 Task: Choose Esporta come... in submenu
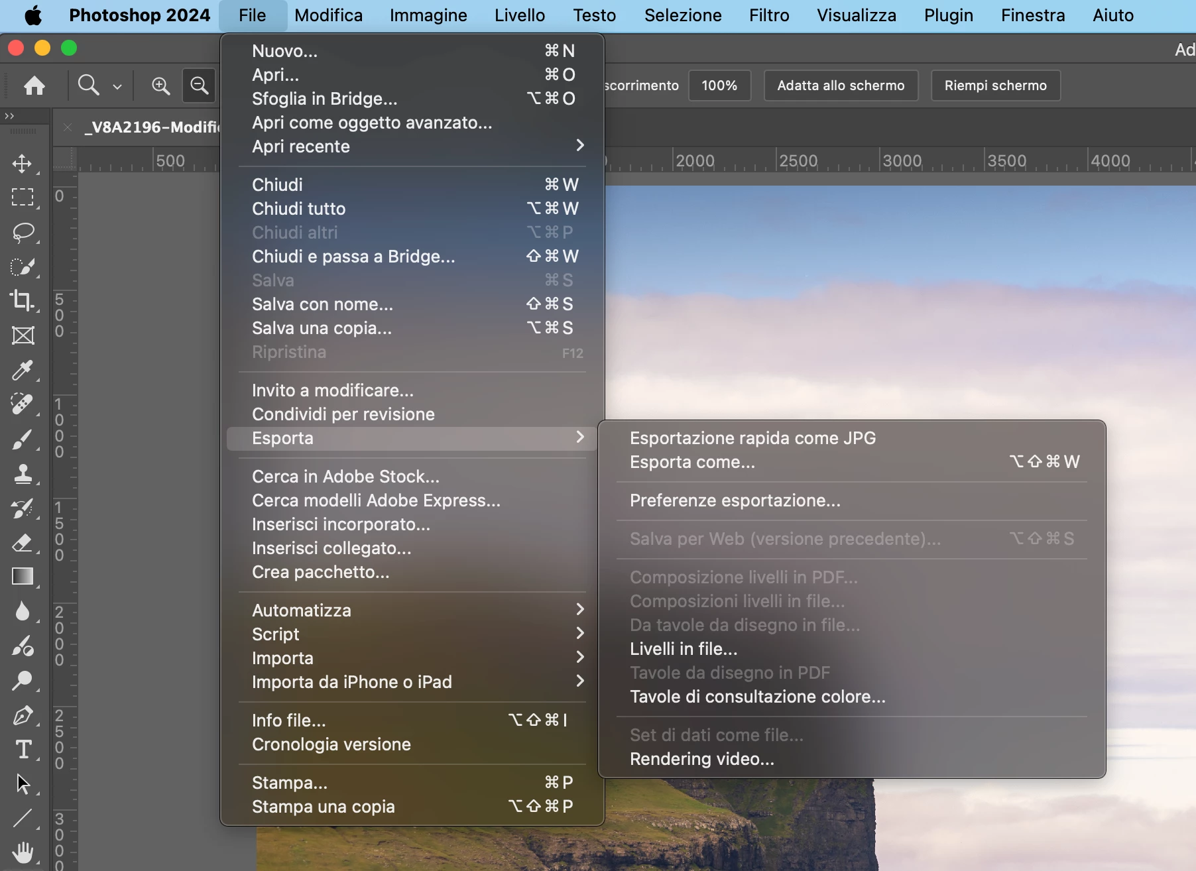pyautogui.click(x=852, y=462)
